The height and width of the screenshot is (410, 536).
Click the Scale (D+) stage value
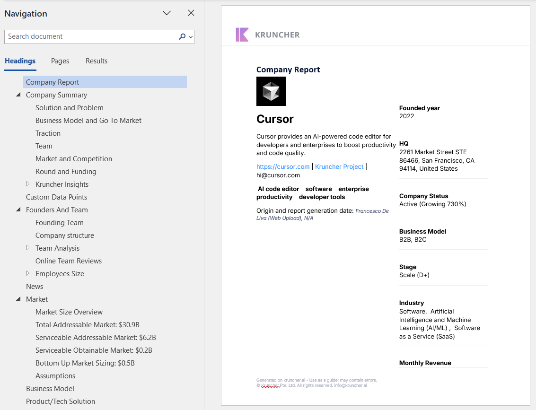point(414,275)
